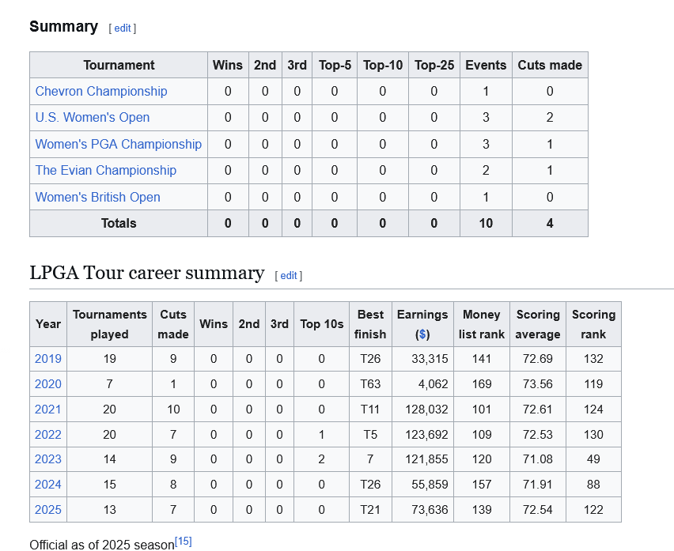Image resolution: width=674 pixels, height=551 pixels.
Task: Open the 2020 year link
Action: click(x=48, y=384)
